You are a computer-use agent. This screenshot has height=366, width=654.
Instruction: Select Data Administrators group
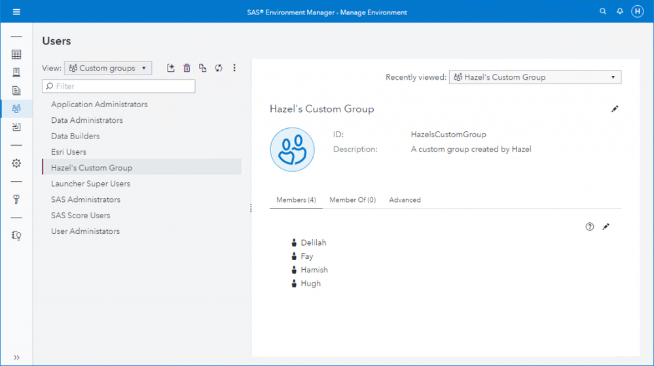coord(142,120)
